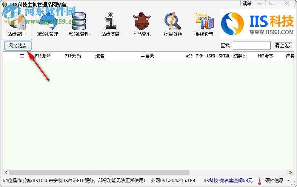Click the 防篡改 column header
Screen dimensions: 297x187
240,56
